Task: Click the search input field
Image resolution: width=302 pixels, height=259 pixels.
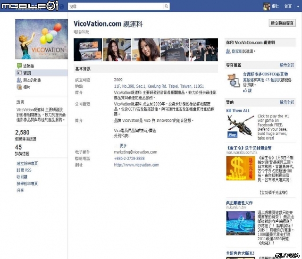Action: pyautogui.click(x=116, y=6)
